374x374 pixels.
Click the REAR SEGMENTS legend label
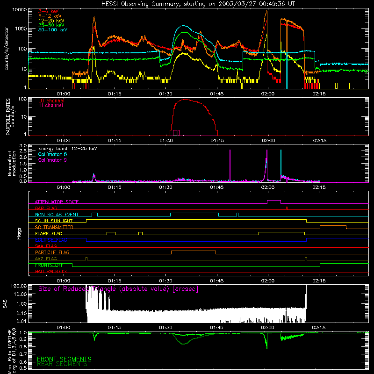point(62,364)
